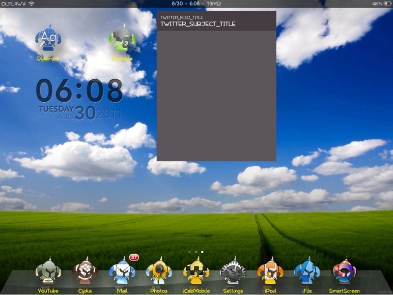The image size is (393, 295).
Task: Click the TWITTER_SUBJECT_TITLE text
Action: tap(197, 24)
